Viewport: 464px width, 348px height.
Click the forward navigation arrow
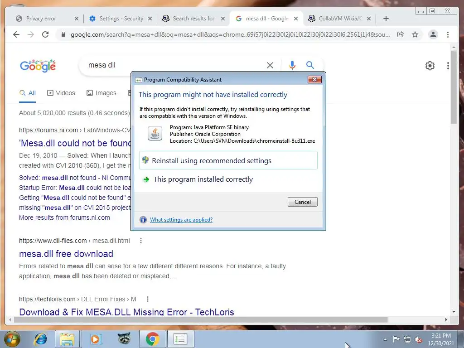31,34
